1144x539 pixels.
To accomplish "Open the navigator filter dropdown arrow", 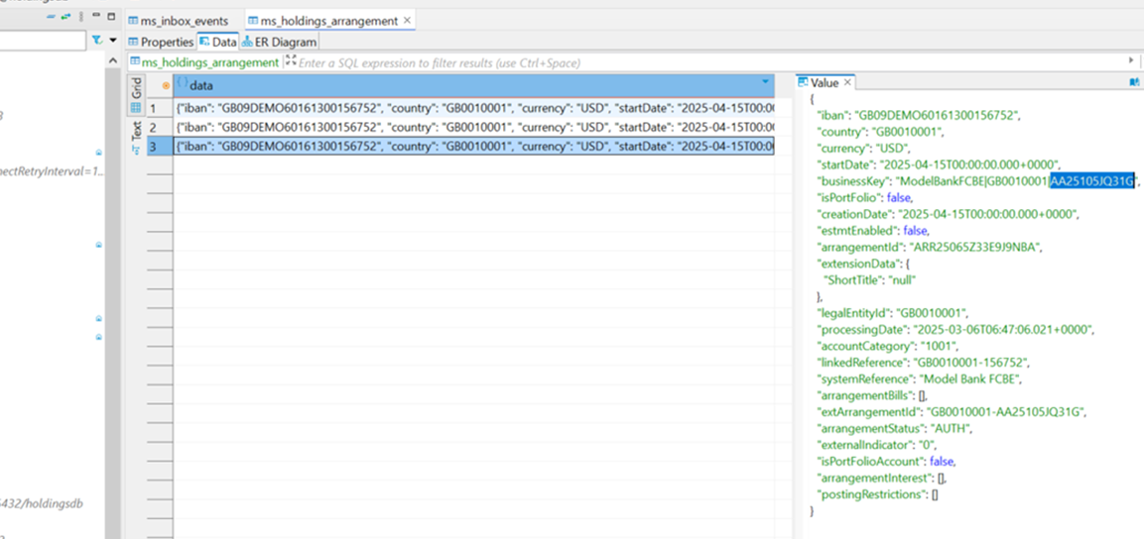I will (x=111, y=41).
